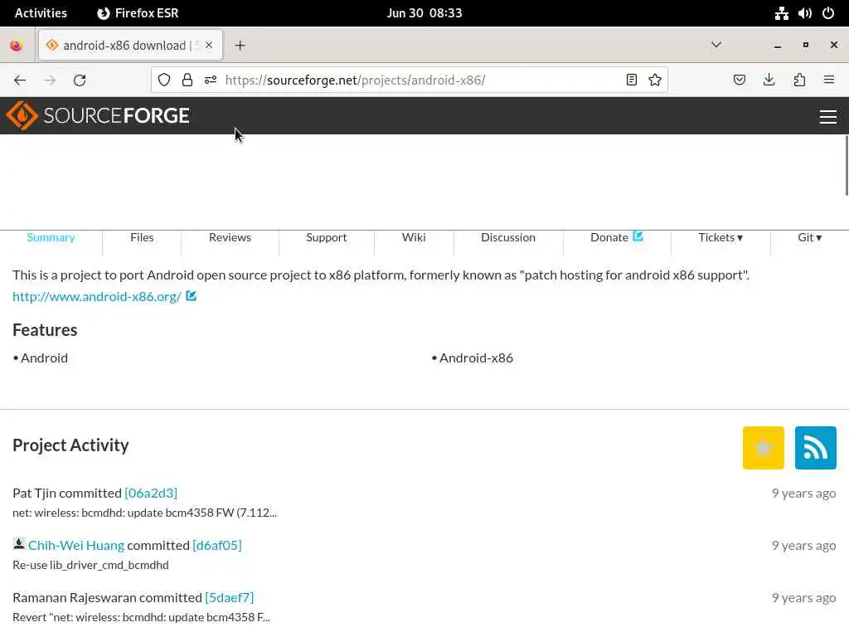Click the external link icon beside Donate
The image size is (849, 637).
[638, 236]
